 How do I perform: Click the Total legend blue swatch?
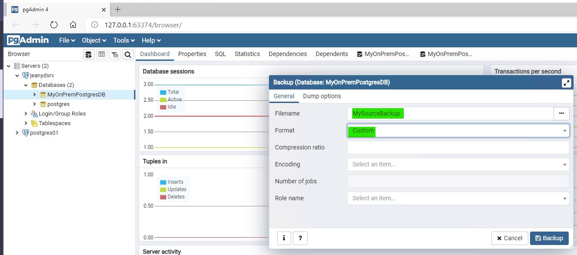coord(163,92)
